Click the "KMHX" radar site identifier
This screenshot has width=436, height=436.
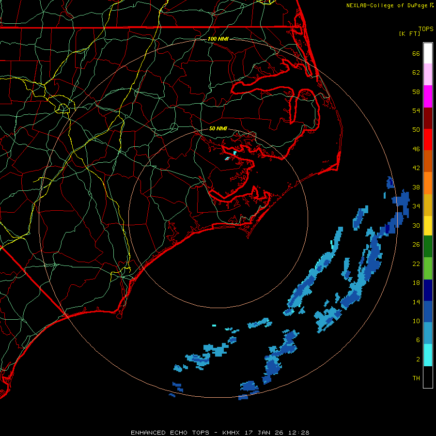click(232, 433)
